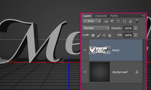The image size is (151, 90).
Task: Click the Opacity 100% value field
Action: click(x=128, y=28)
